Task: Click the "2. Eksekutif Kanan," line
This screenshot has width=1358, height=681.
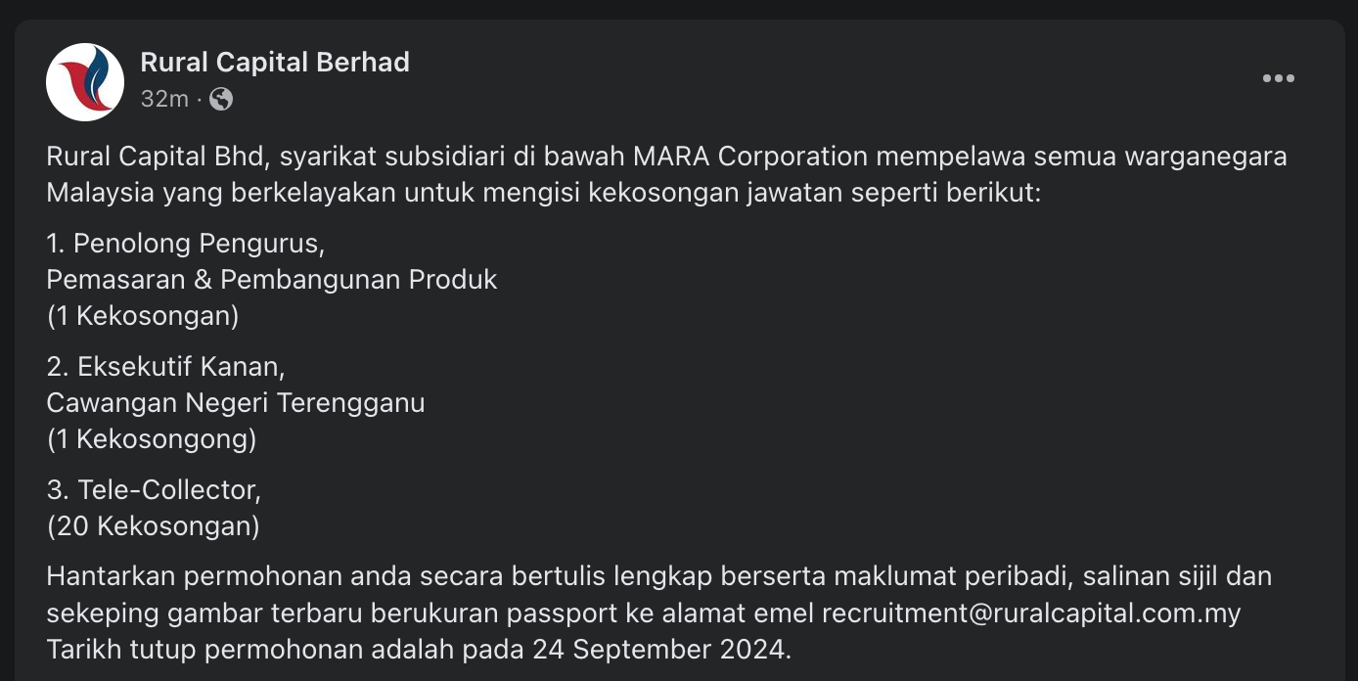Action: pyautogui.click(x=165, y=366)
